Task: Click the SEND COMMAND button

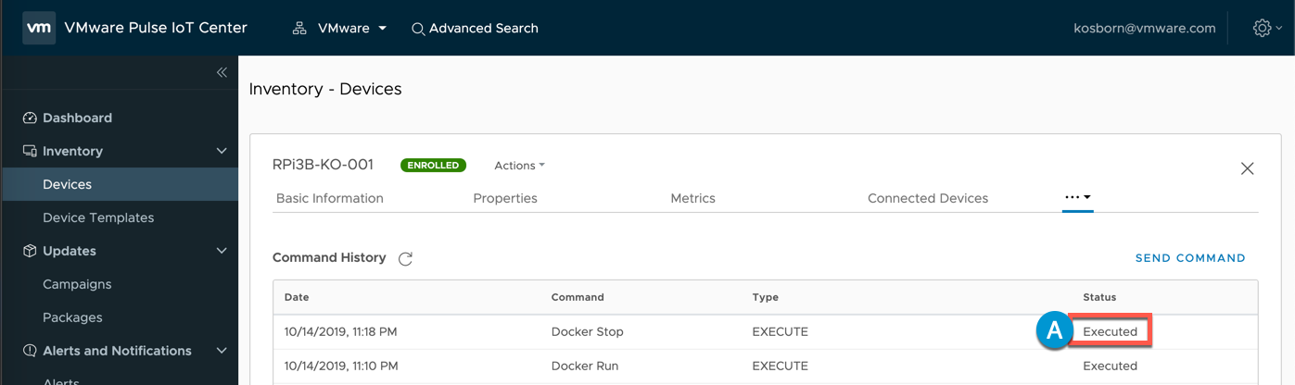Action: coord(1190,258)
